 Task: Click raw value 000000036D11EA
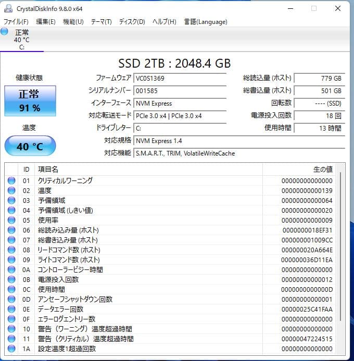(x=307, y=260)
